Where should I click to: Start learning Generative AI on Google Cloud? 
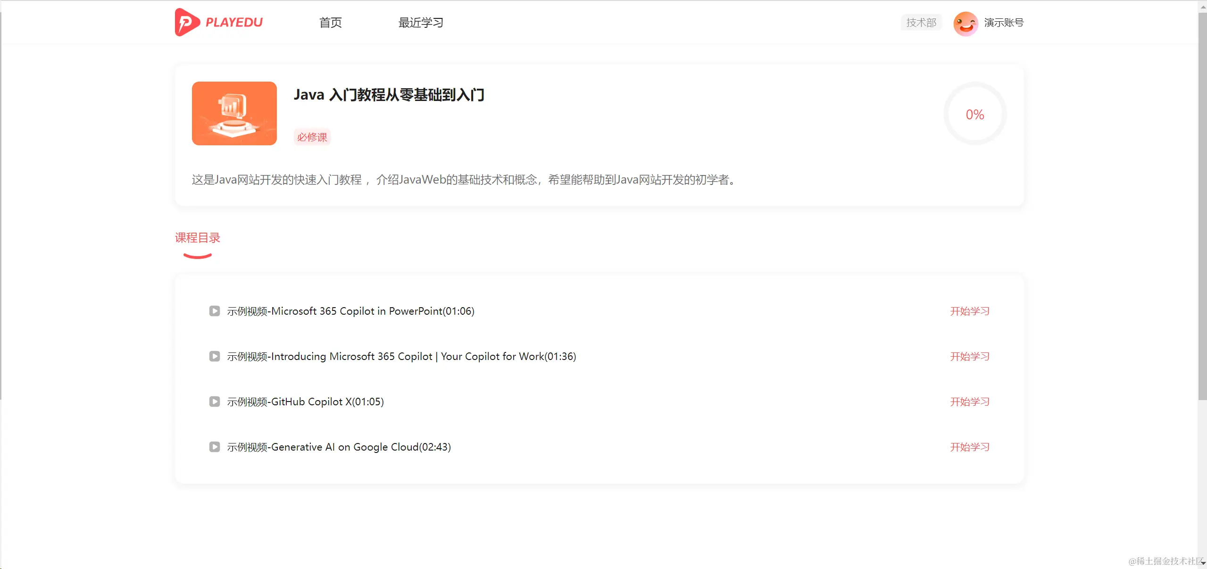pos(969,447)
